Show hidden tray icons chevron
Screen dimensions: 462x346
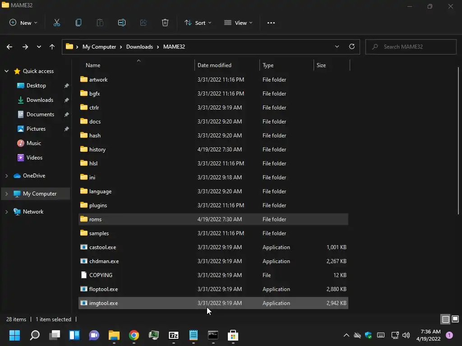[346, 335]
